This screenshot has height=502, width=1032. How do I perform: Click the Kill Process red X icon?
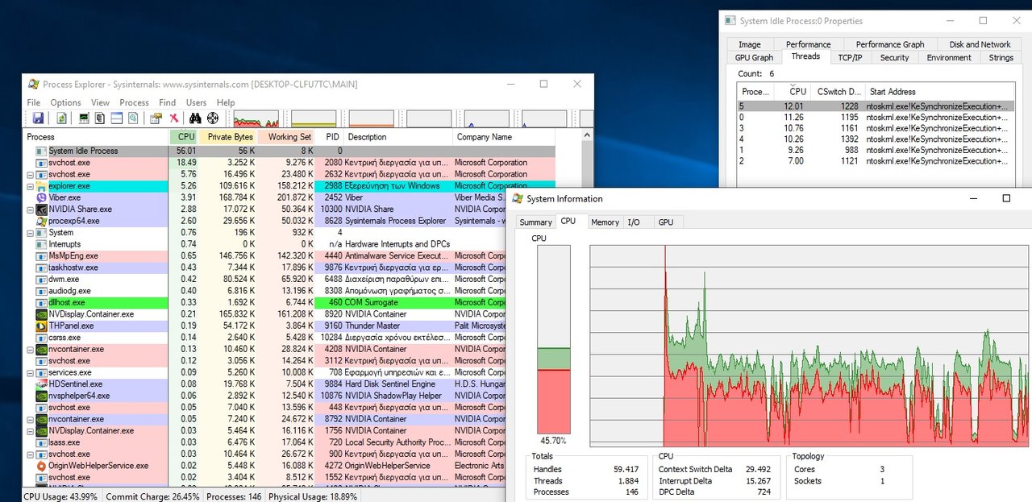click(x=173, y=118)
